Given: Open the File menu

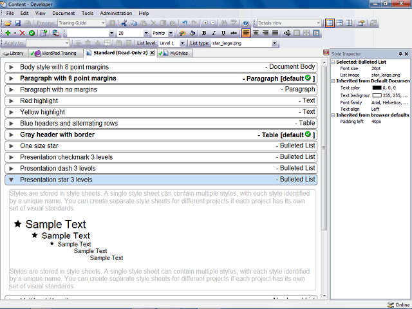Looking at the screenshot, I should point(10,13).
